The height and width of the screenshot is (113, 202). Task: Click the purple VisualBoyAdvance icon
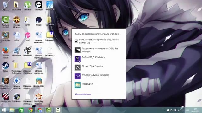[78, 76]
